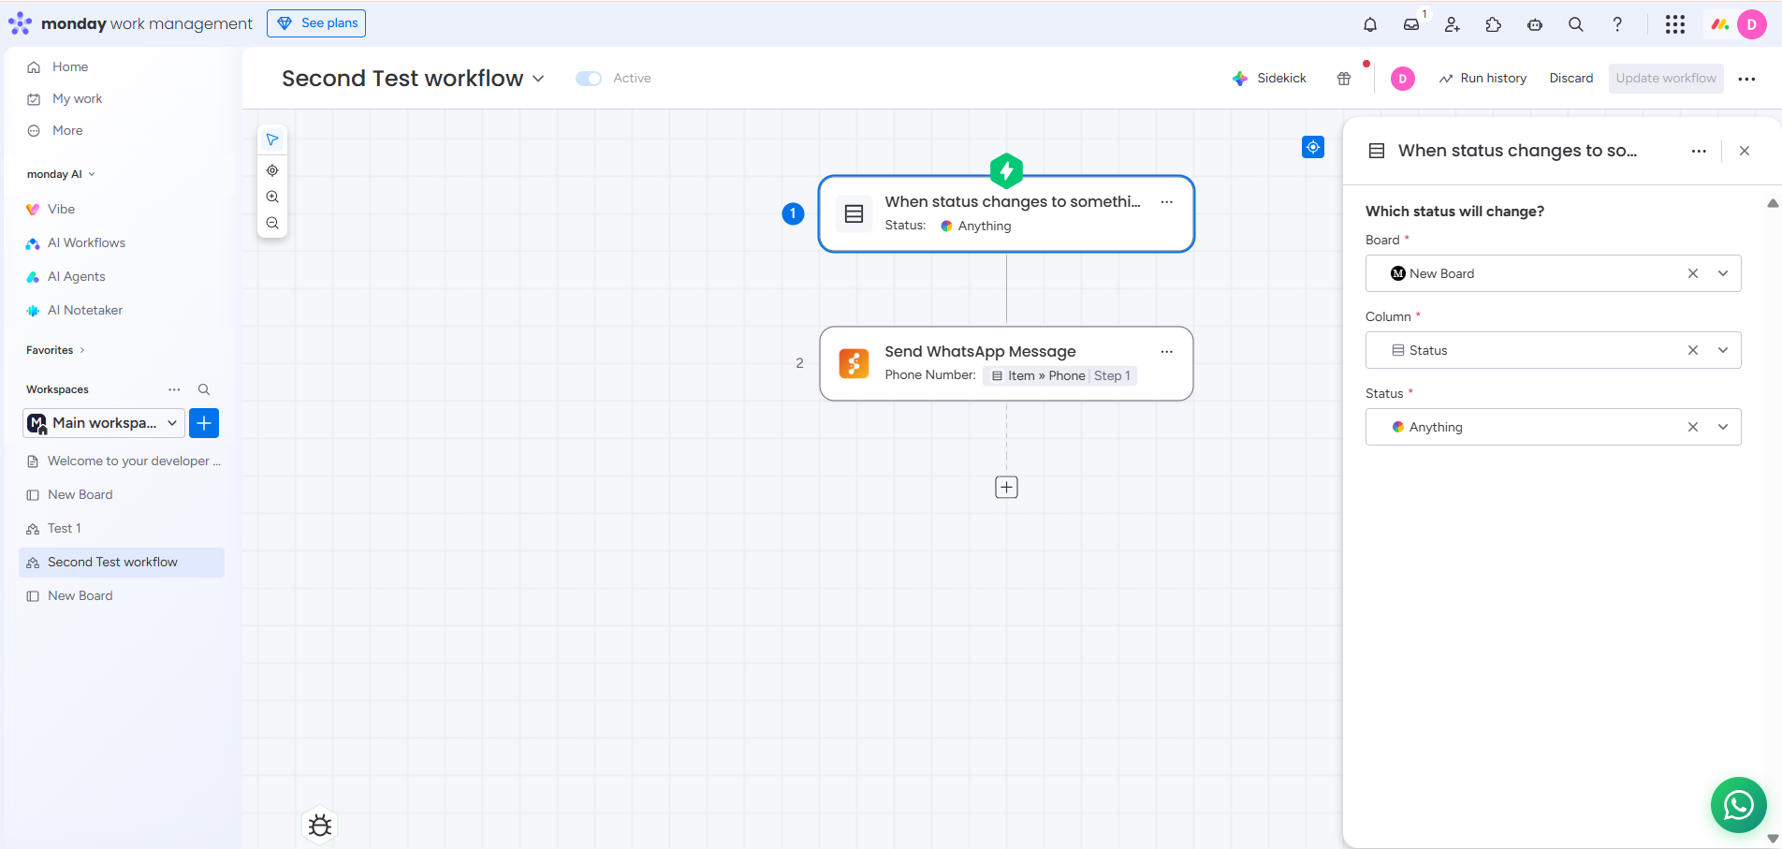Screen dimensions: 1782x849
Task: Open the bug debug icon
Action: click(320, 825)
